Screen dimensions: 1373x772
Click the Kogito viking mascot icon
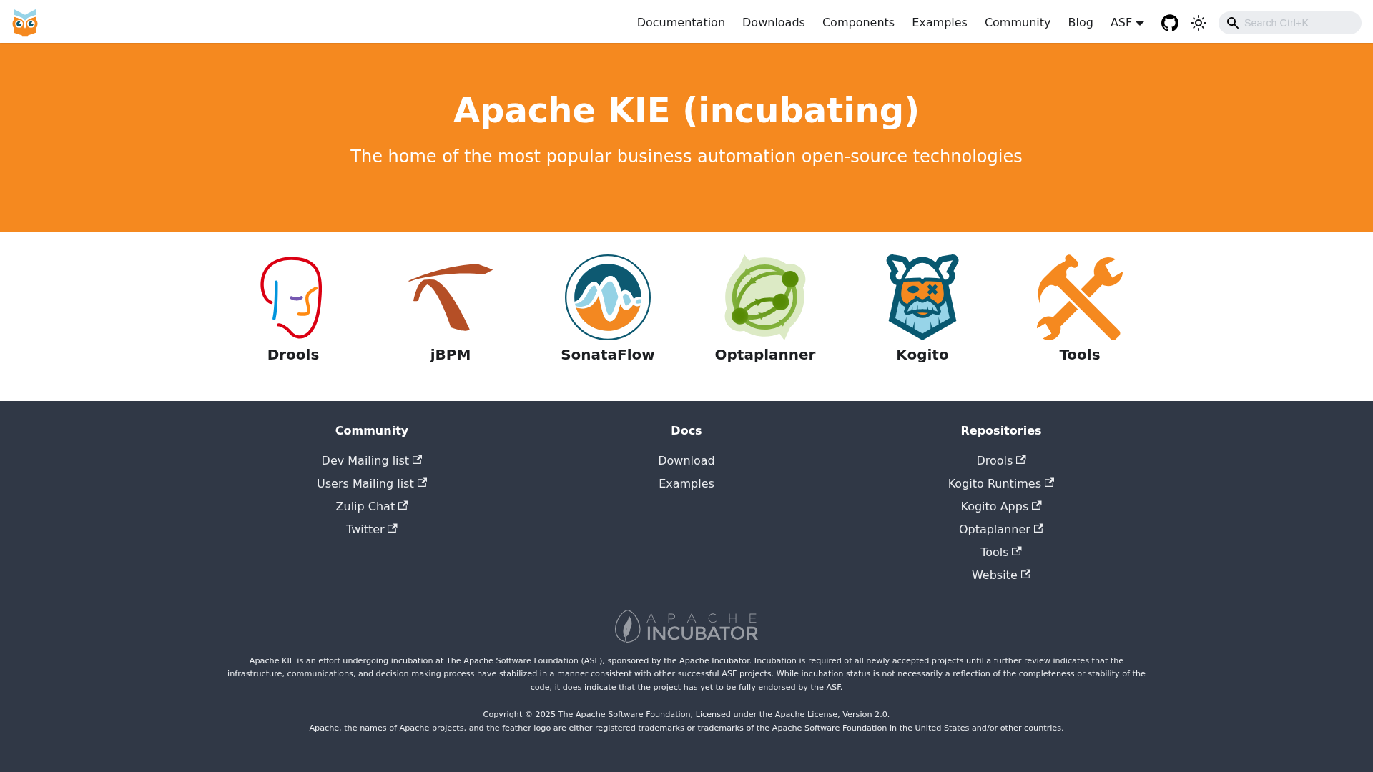(922, 297)
